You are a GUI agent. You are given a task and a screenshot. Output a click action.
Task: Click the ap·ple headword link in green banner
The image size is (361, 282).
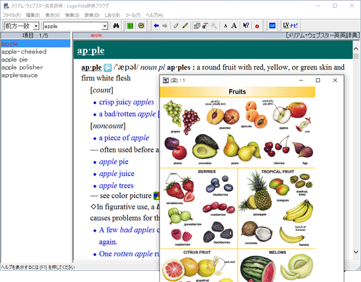tap(91, 50)
